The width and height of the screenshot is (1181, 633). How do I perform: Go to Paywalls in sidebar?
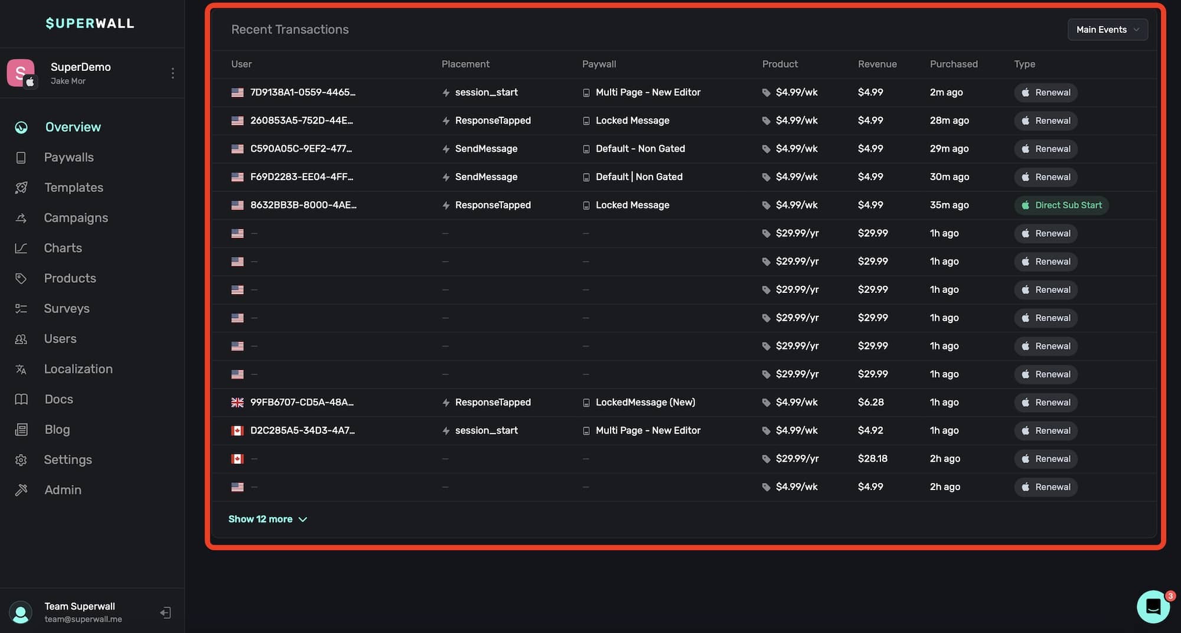click(68, 158)
